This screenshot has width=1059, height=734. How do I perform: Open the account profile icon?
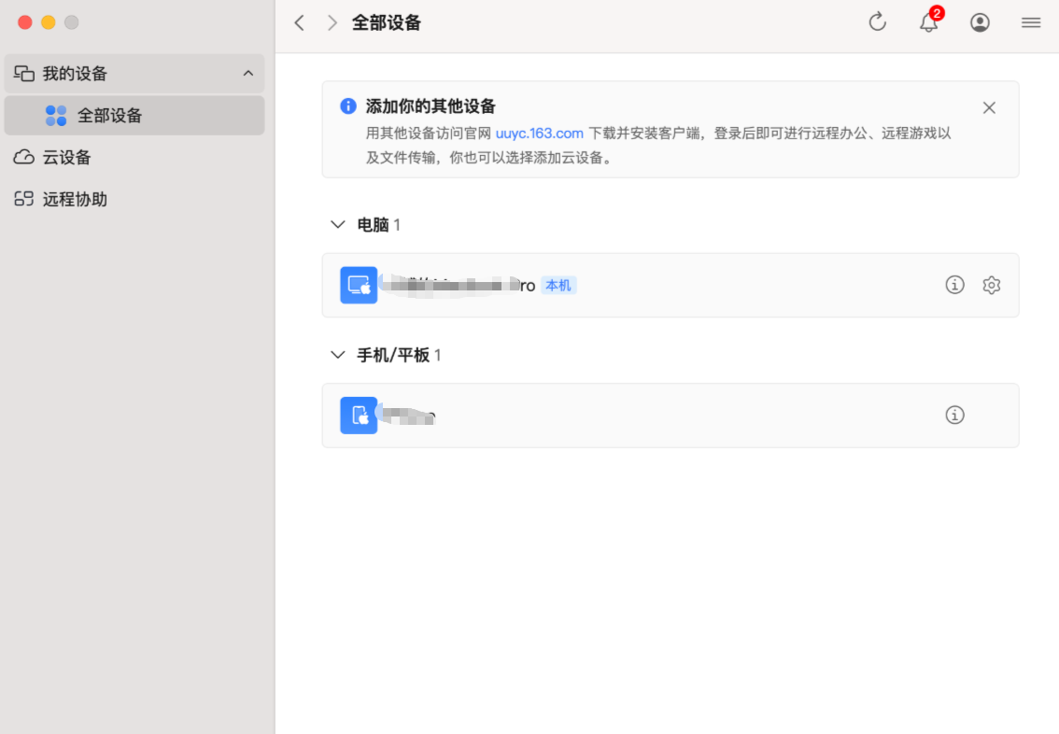(980, 21)
